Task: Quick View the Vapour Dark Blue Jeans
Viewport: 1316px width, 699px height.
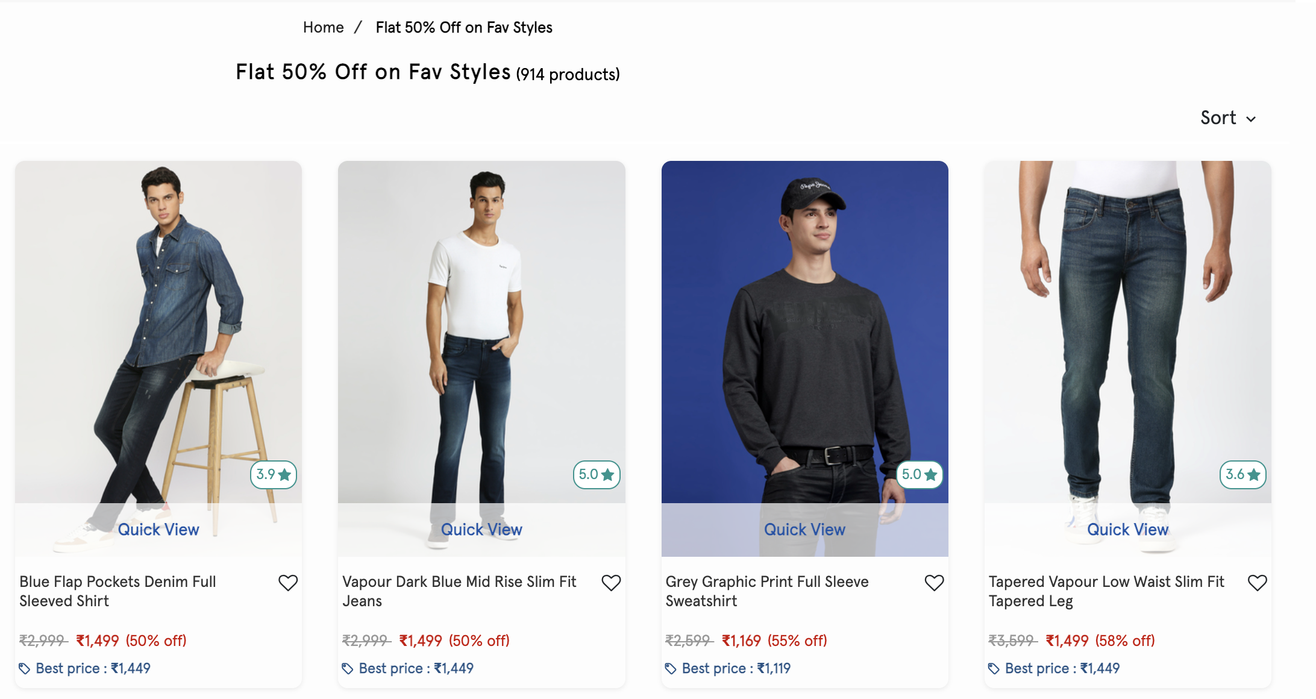Action: (481, 529)
